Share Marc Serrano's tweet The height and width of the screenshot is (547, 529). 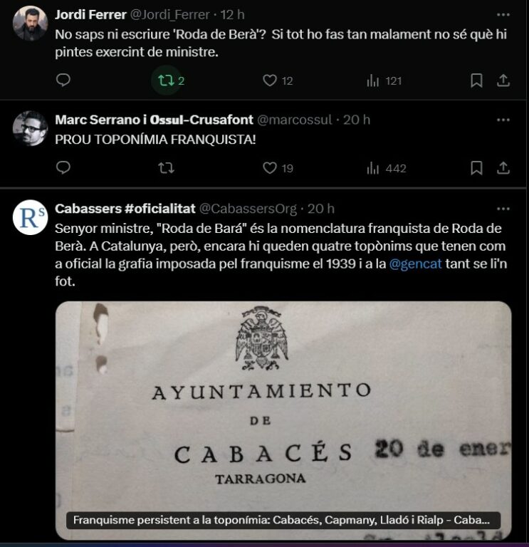click(503, 168)
